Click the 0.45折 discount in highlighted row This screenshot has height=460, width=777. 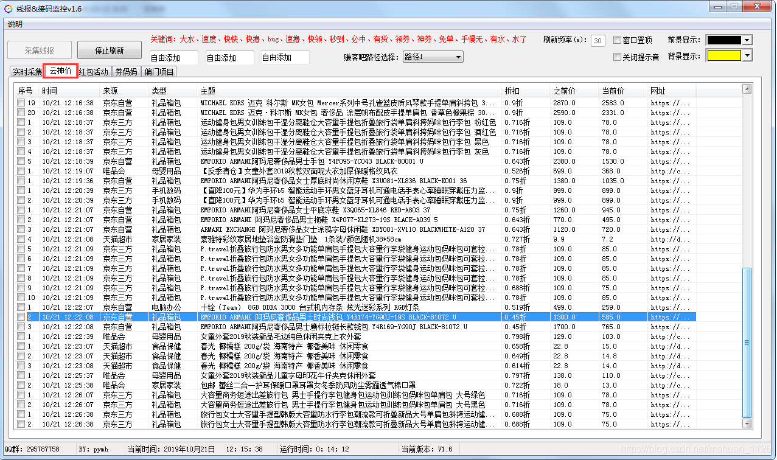tap(515, 317)
